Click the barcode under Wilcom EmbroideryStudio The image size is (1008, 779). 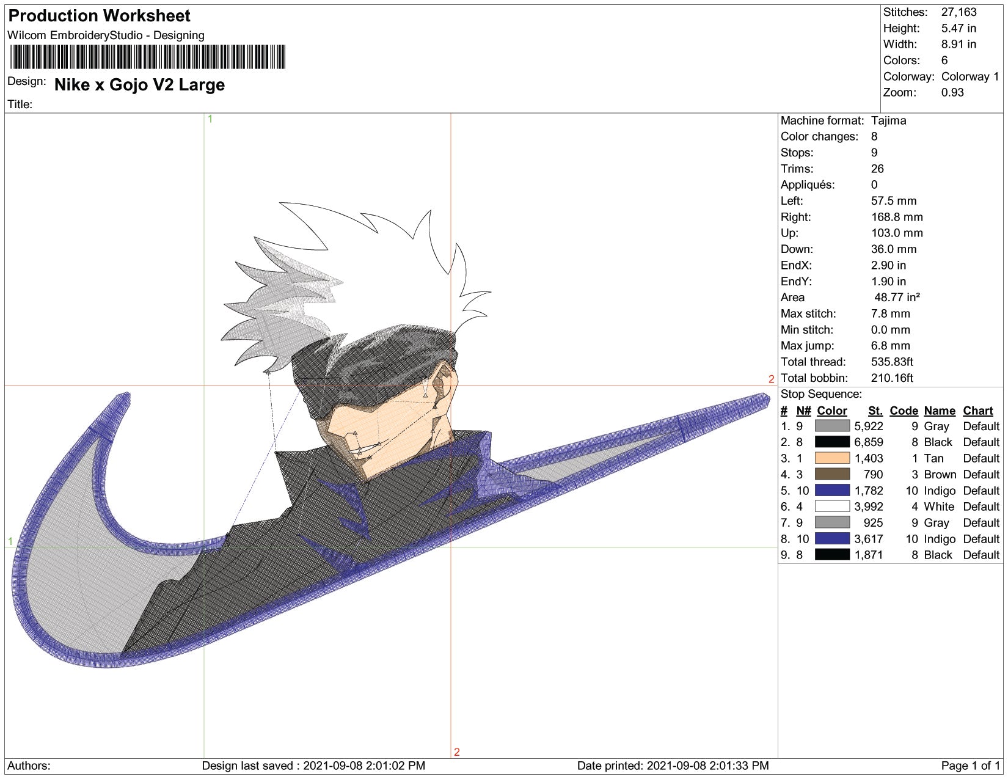click(147, 57)
